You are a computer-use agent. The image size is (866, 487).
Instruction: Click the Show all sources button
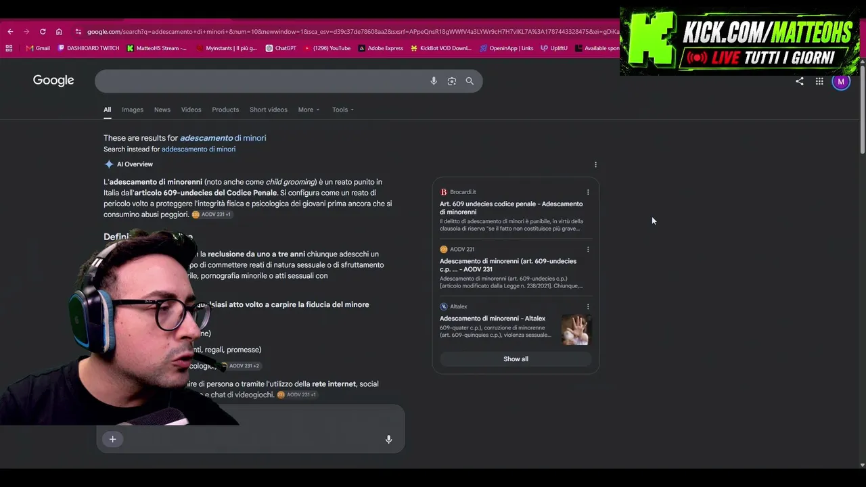[x=516, y=359]
